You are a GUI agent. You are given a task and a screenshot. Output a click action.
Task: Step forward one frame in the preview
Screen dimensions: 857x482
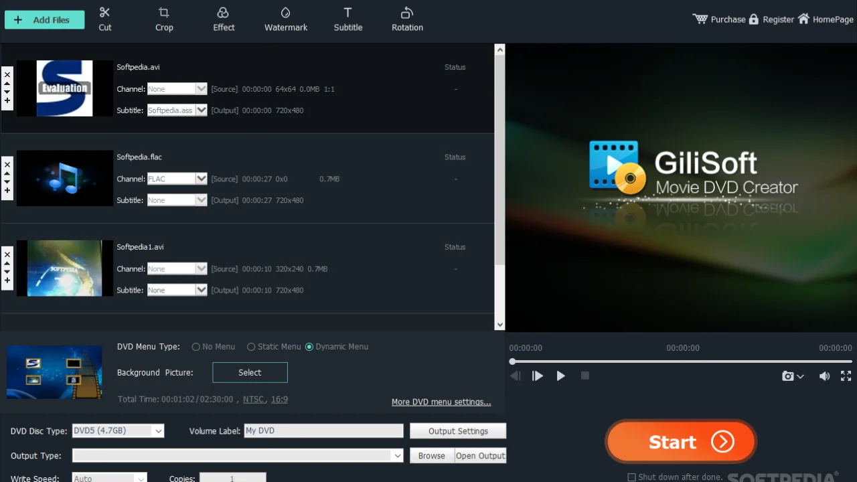538,376
